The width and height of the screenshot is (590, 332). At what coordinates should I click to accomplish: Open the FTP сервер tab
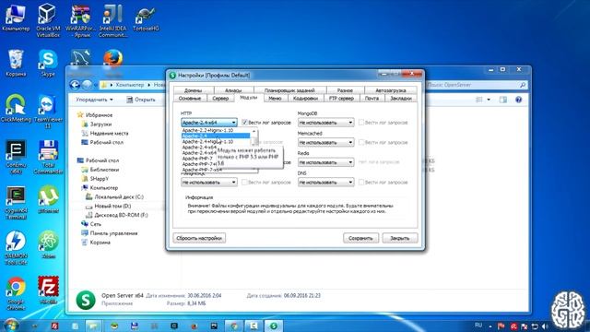pyautogui.click(x=341, y=99)
